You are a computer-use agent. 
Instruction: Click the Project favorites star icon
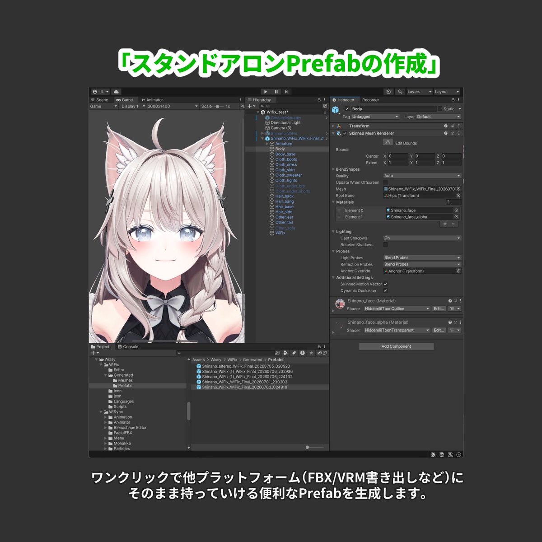pos(310,353)
